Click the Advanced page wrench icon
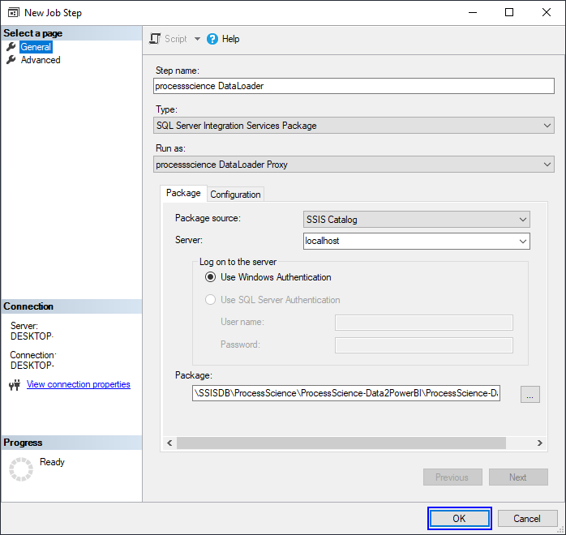Screen dimensions: 566x535 click(11, 59)
